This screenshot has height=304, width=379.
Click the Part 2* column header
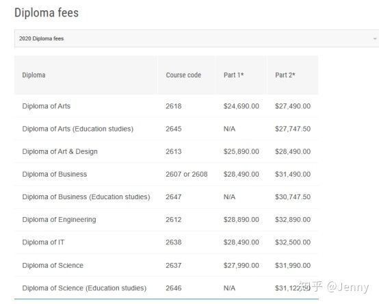[x=285, y=75]
